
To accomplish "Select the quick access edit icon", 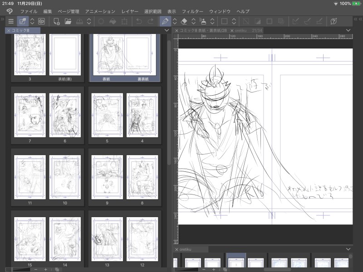I will point(22,21).
